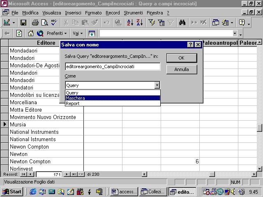
Task: Click the Office Assistant help icon
Action: [x=242, y=23]
